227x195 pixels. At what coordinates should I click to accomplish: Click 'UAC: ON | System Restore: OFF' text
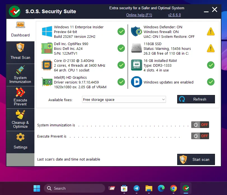169,36
